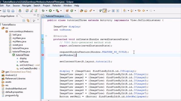The width and height of the screenshot is (181, 101).
Task: Open the Next Annotation dropdown arrow
Action: tap(128, 11)
